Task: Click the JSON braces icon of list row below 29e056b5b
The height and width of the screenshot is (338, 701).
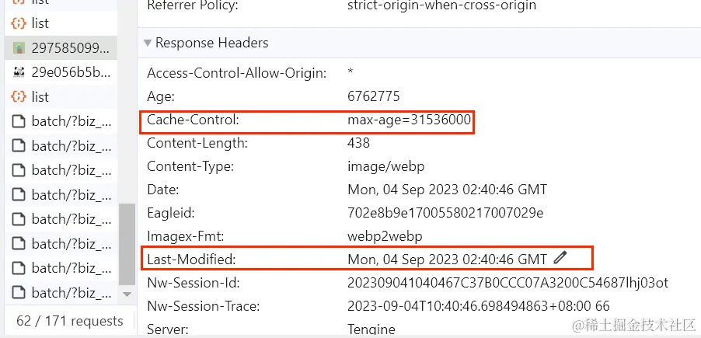Action: pos(19,96)
